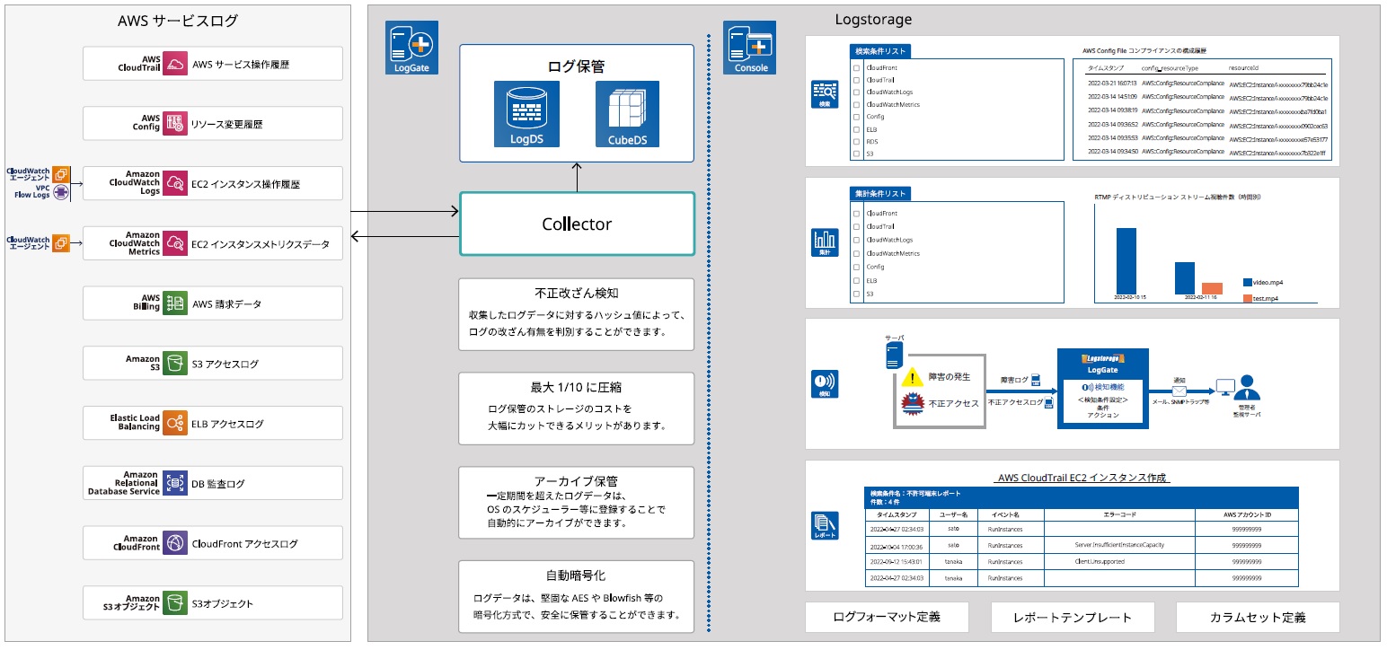Select the LogDS database icon

coord(526,114)
